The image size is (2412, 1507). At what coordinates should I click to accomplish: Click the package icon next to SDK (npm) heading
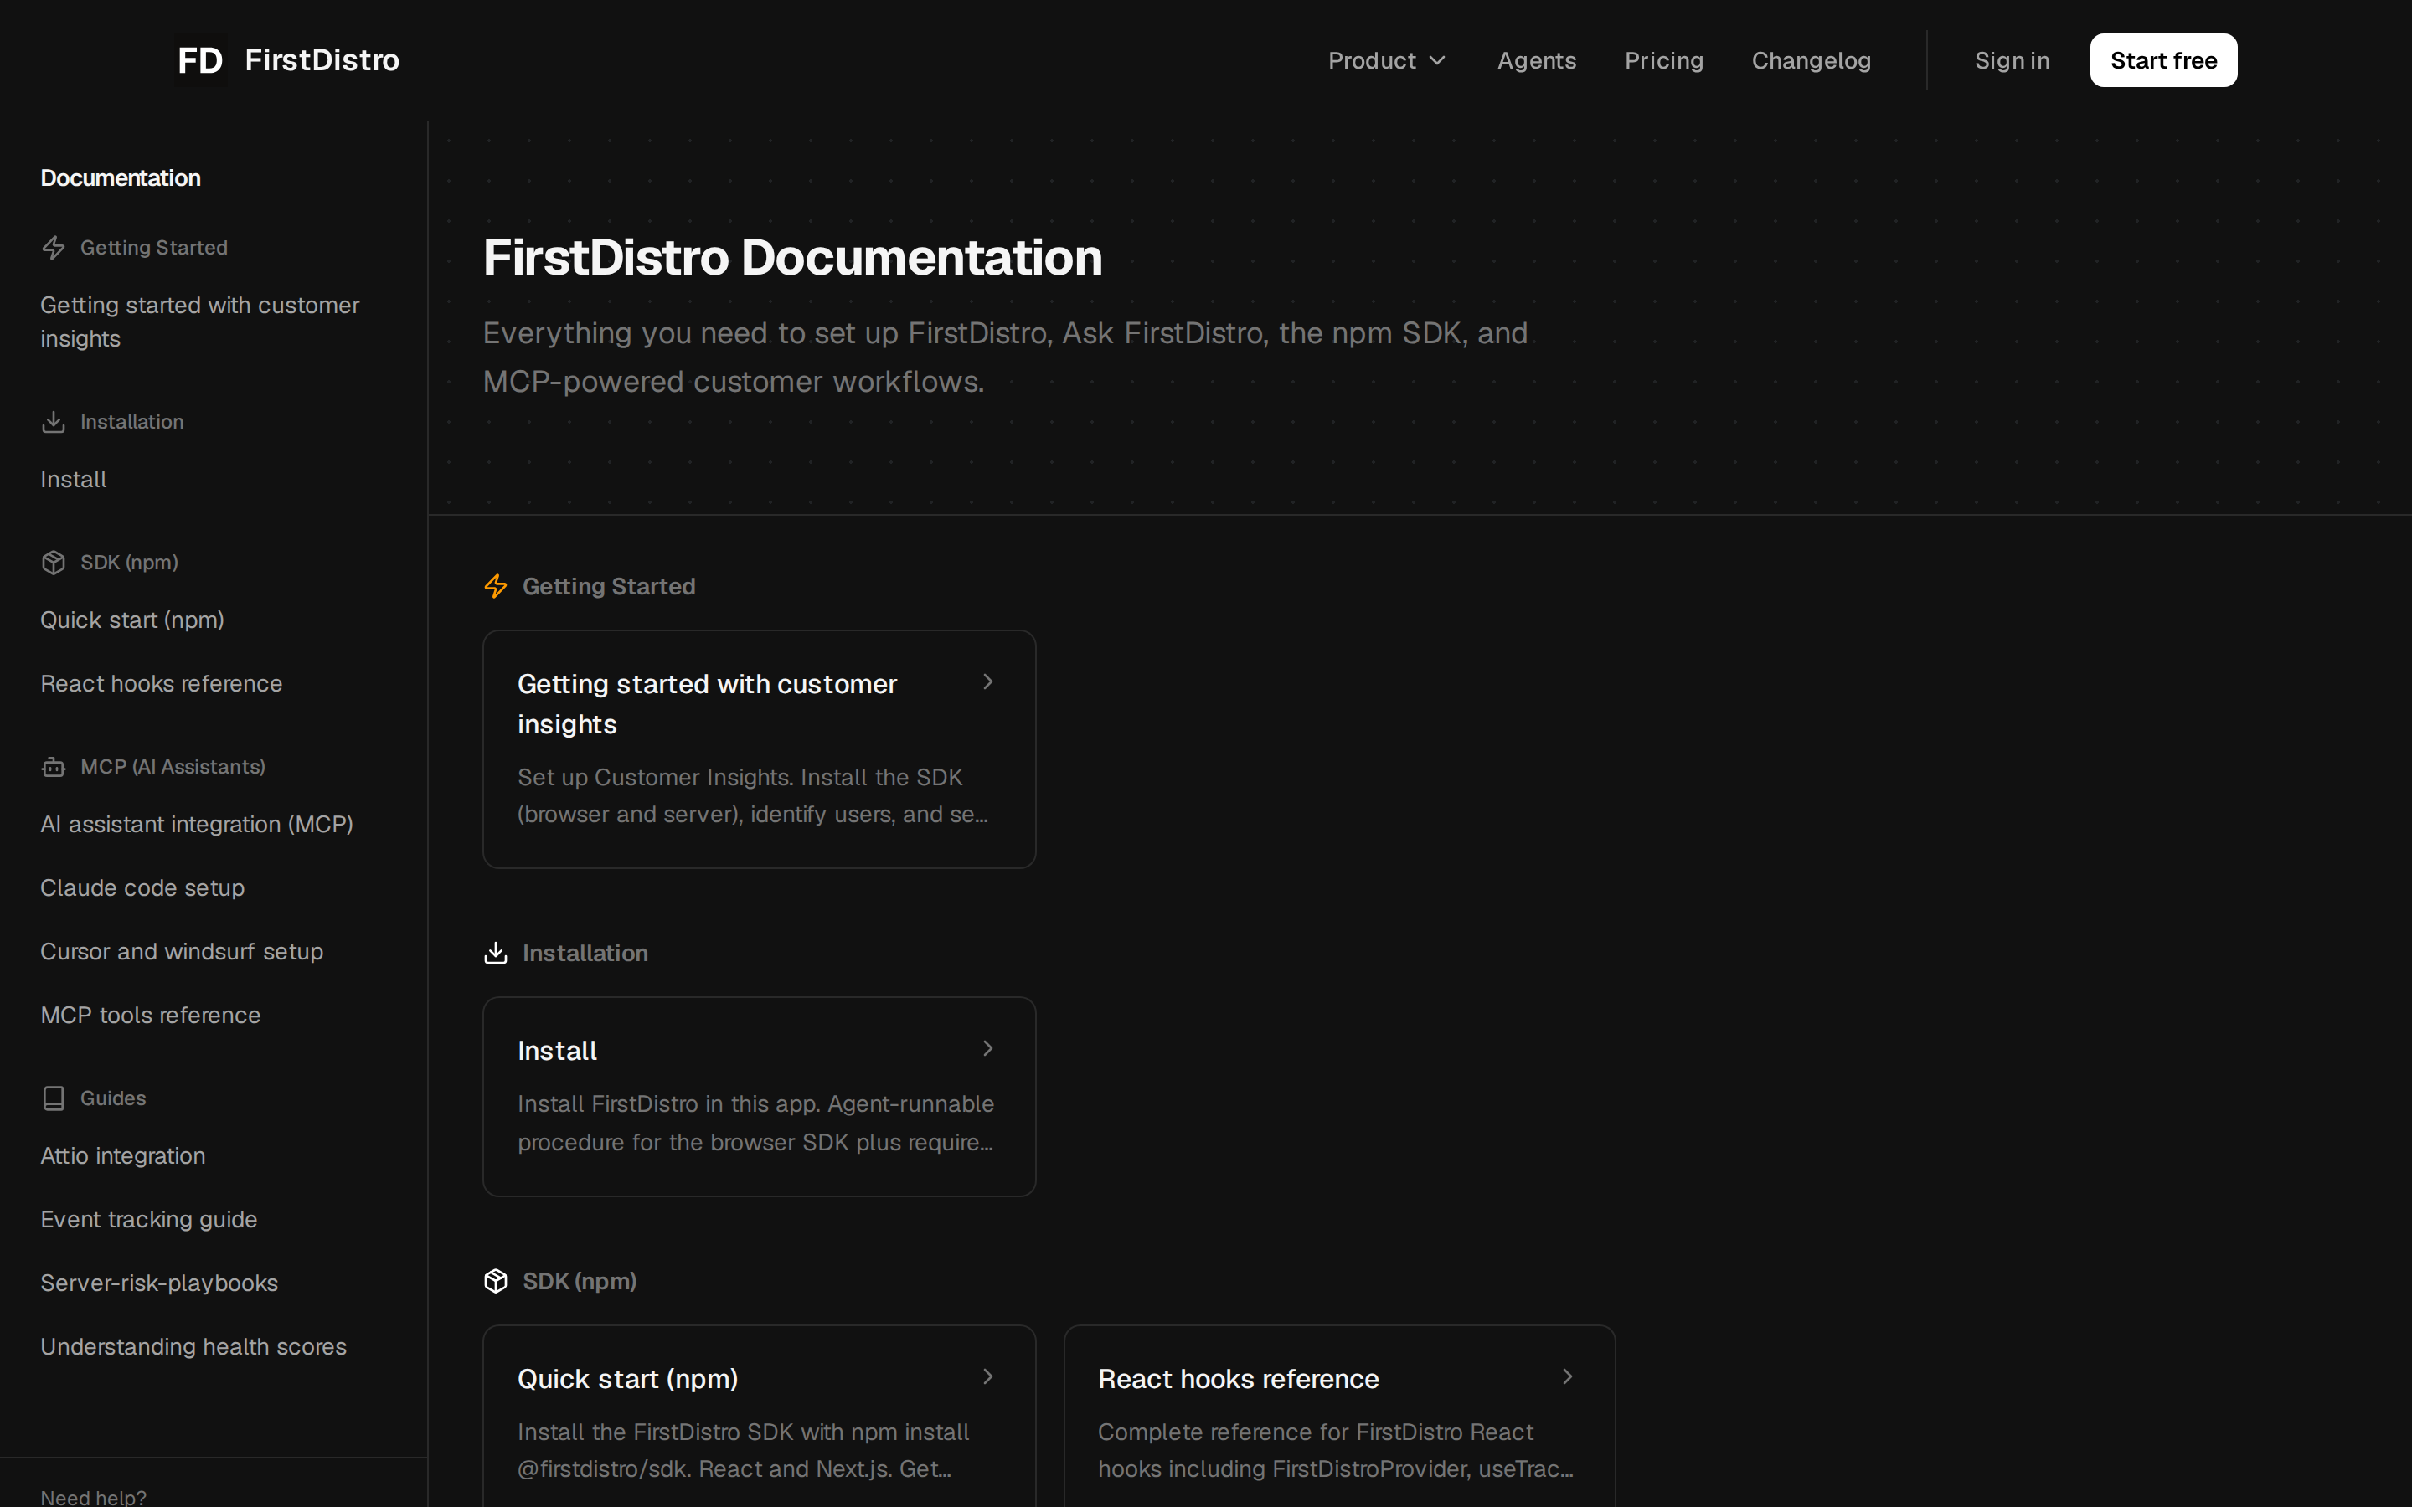495,1281
